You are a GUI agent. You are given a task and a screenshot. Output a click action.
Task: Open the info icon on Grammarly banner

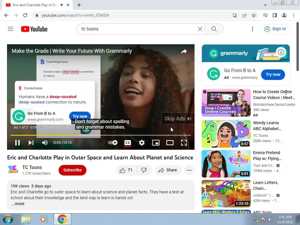(281, 52)
